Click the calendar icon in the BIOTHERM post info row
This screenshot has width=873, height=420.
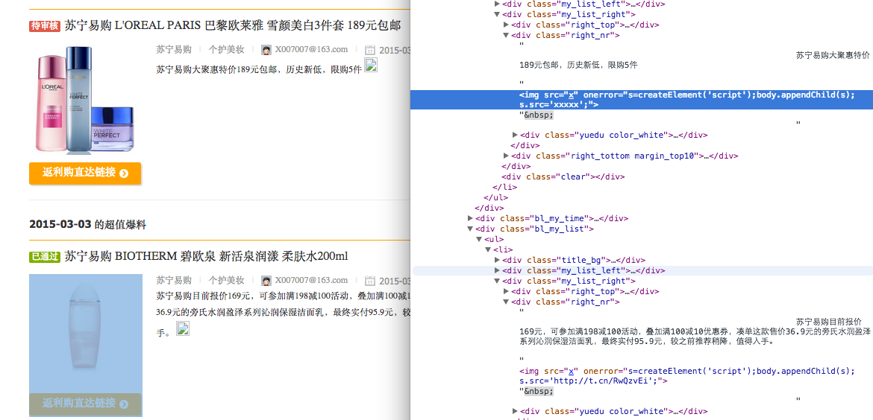click(x=370, y=281)
